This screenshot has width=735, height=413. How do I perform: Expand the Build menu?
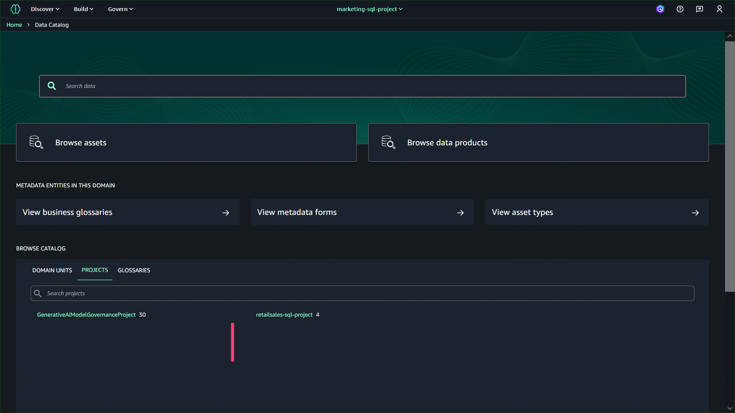pyautogui.click(x=83, y=9)
